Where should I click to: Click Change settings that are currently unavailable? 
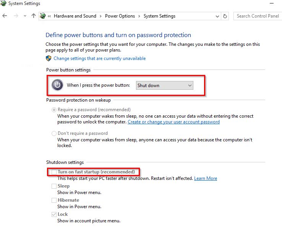pos(99,58)
